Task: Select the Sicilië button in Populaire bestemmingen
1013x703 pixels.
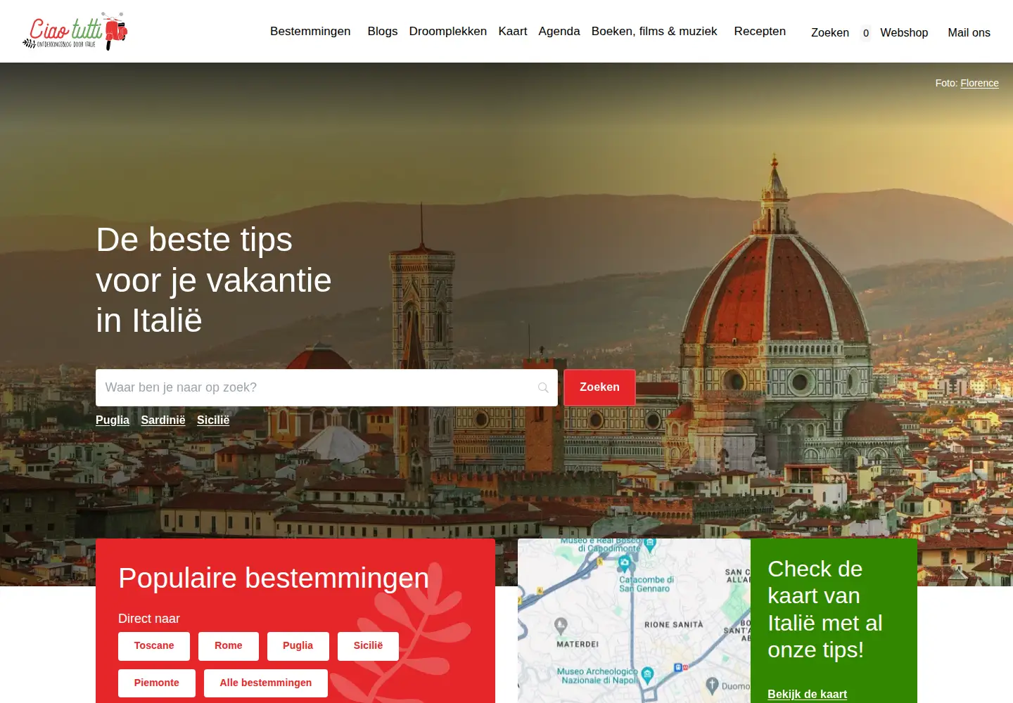Action: coord(368,646)
